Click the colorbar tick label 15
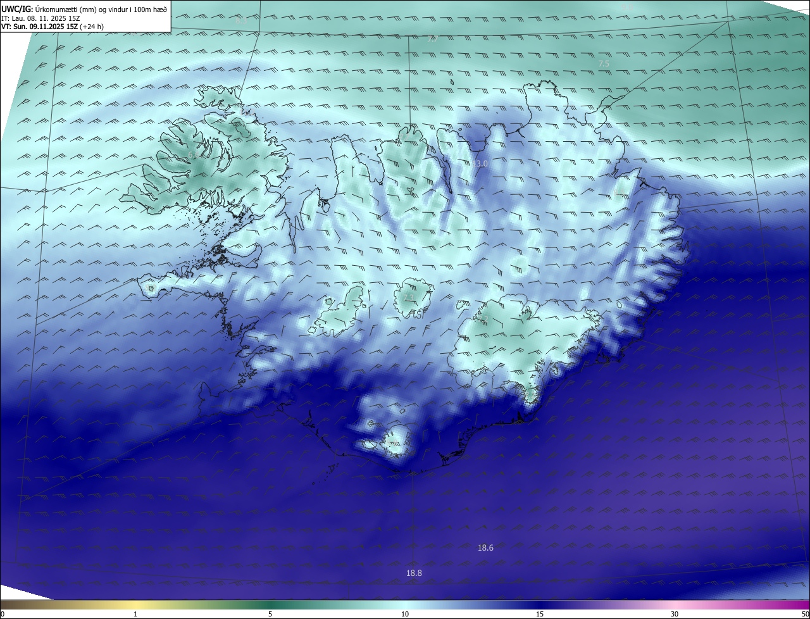 [540, 614]
